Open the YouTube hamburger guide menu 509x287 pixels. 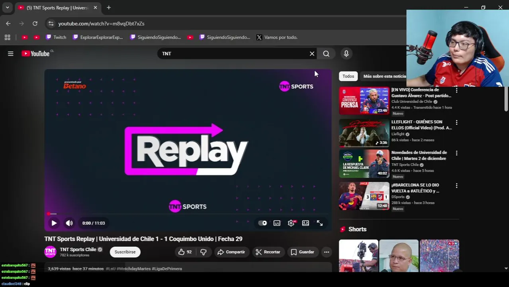pyautogui.click(x=11, y=53)
